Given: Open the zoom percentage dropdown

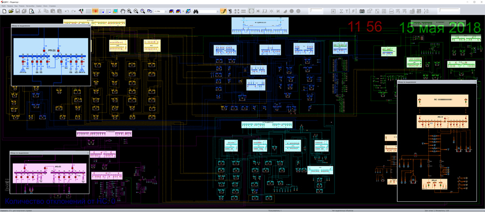Looking at the screenshot, I should pyautogui.click(x=166, y=11).
